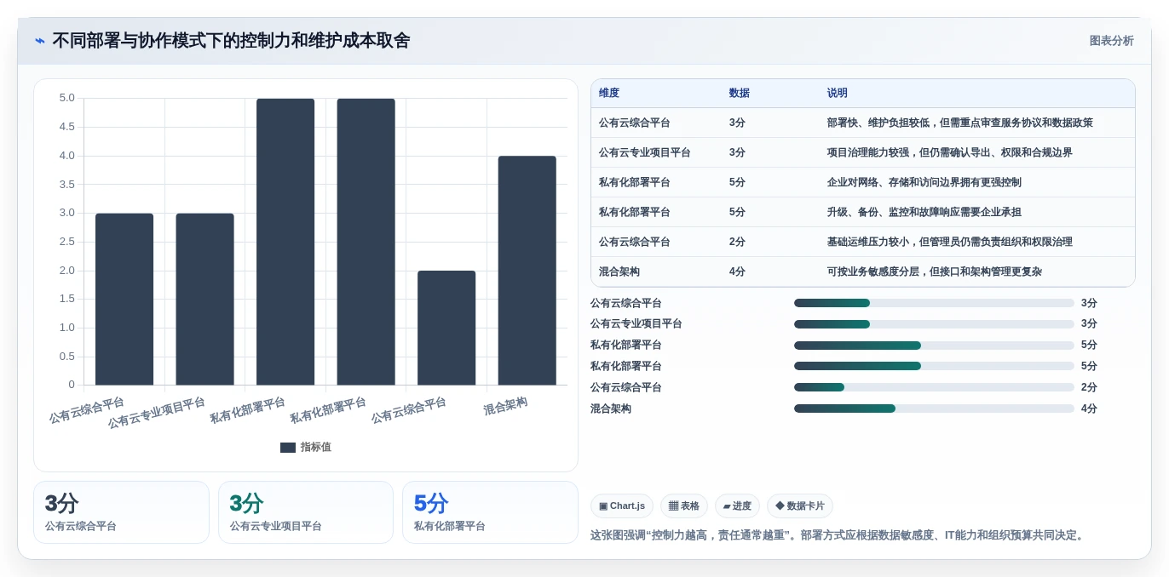Click the 4分 cell in the table

tap(737, 271)
